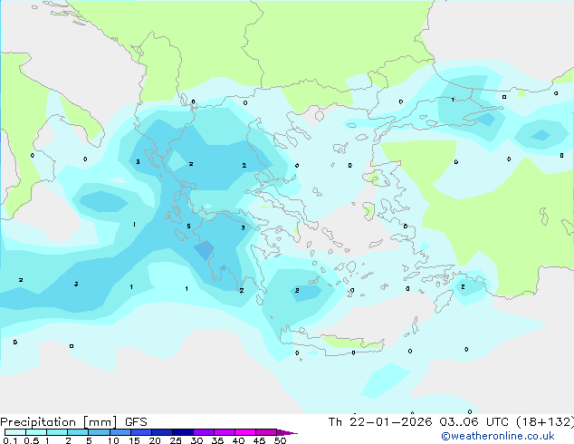The width and height of the screenshot is (574, 444).
Task: Pick the 5–10 mm legend swatch
Action: tap(99, 432)
